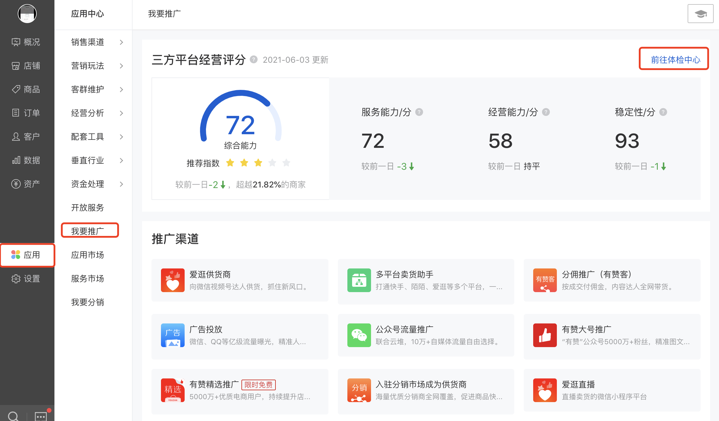Viewport: 719px width, 421px height.
Task: Expand the 垂直行业 chevron
Action: tap(121, 161)
